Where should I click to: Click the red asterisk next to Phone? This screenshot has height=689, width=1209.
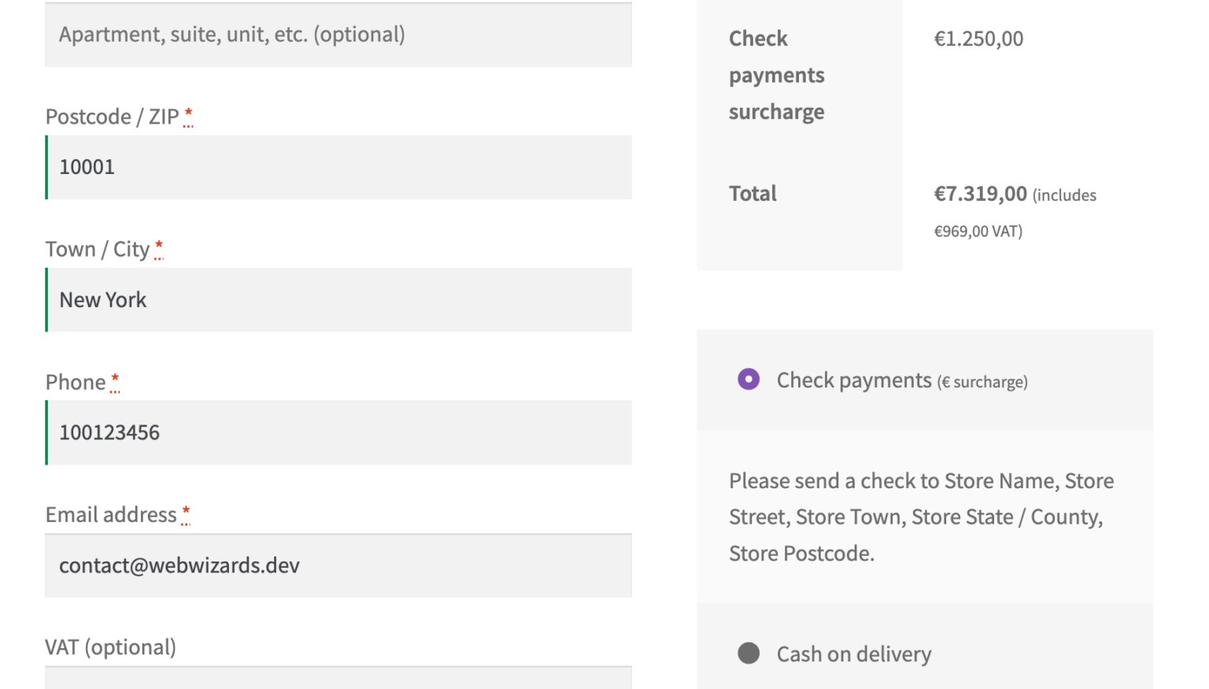(115, 380)
